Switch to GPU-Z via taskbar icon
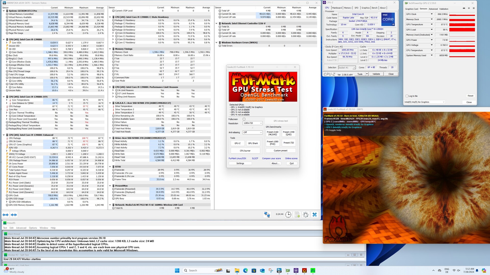The image size is (490, 275). click(x=288, y=270)
